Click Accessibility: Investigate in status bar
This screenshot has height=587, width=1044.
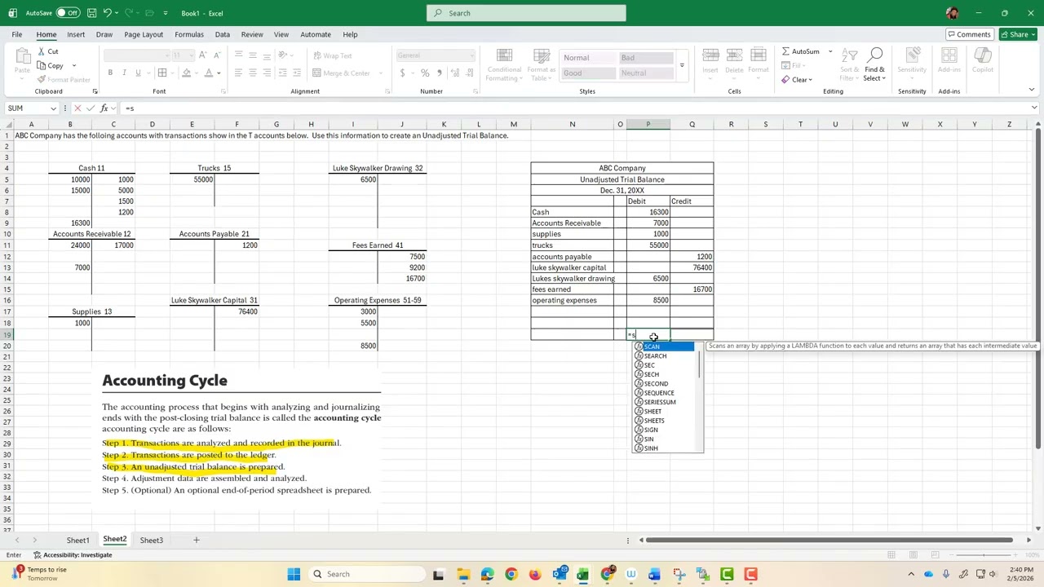tap(73, 554)
